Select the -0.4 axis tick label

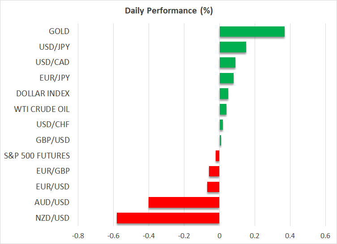coord(149,235)
